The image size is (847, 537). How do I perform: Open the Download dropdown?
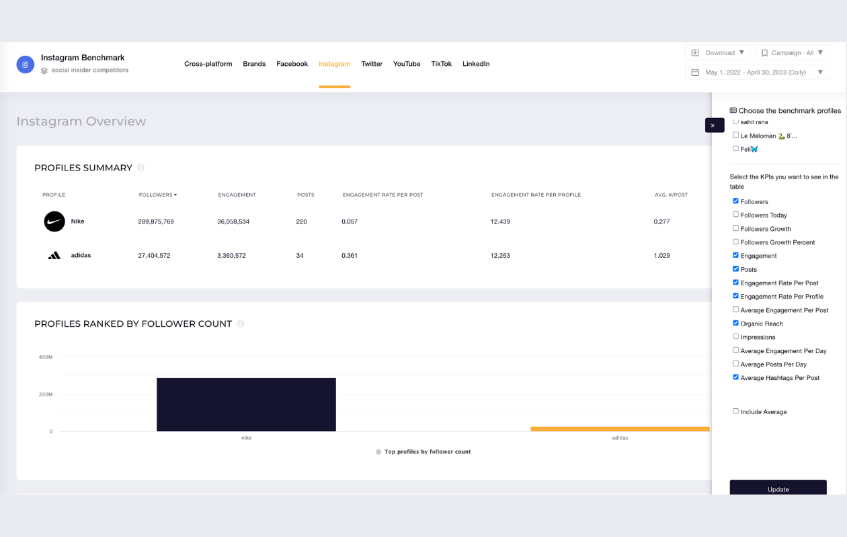(717, 52)
